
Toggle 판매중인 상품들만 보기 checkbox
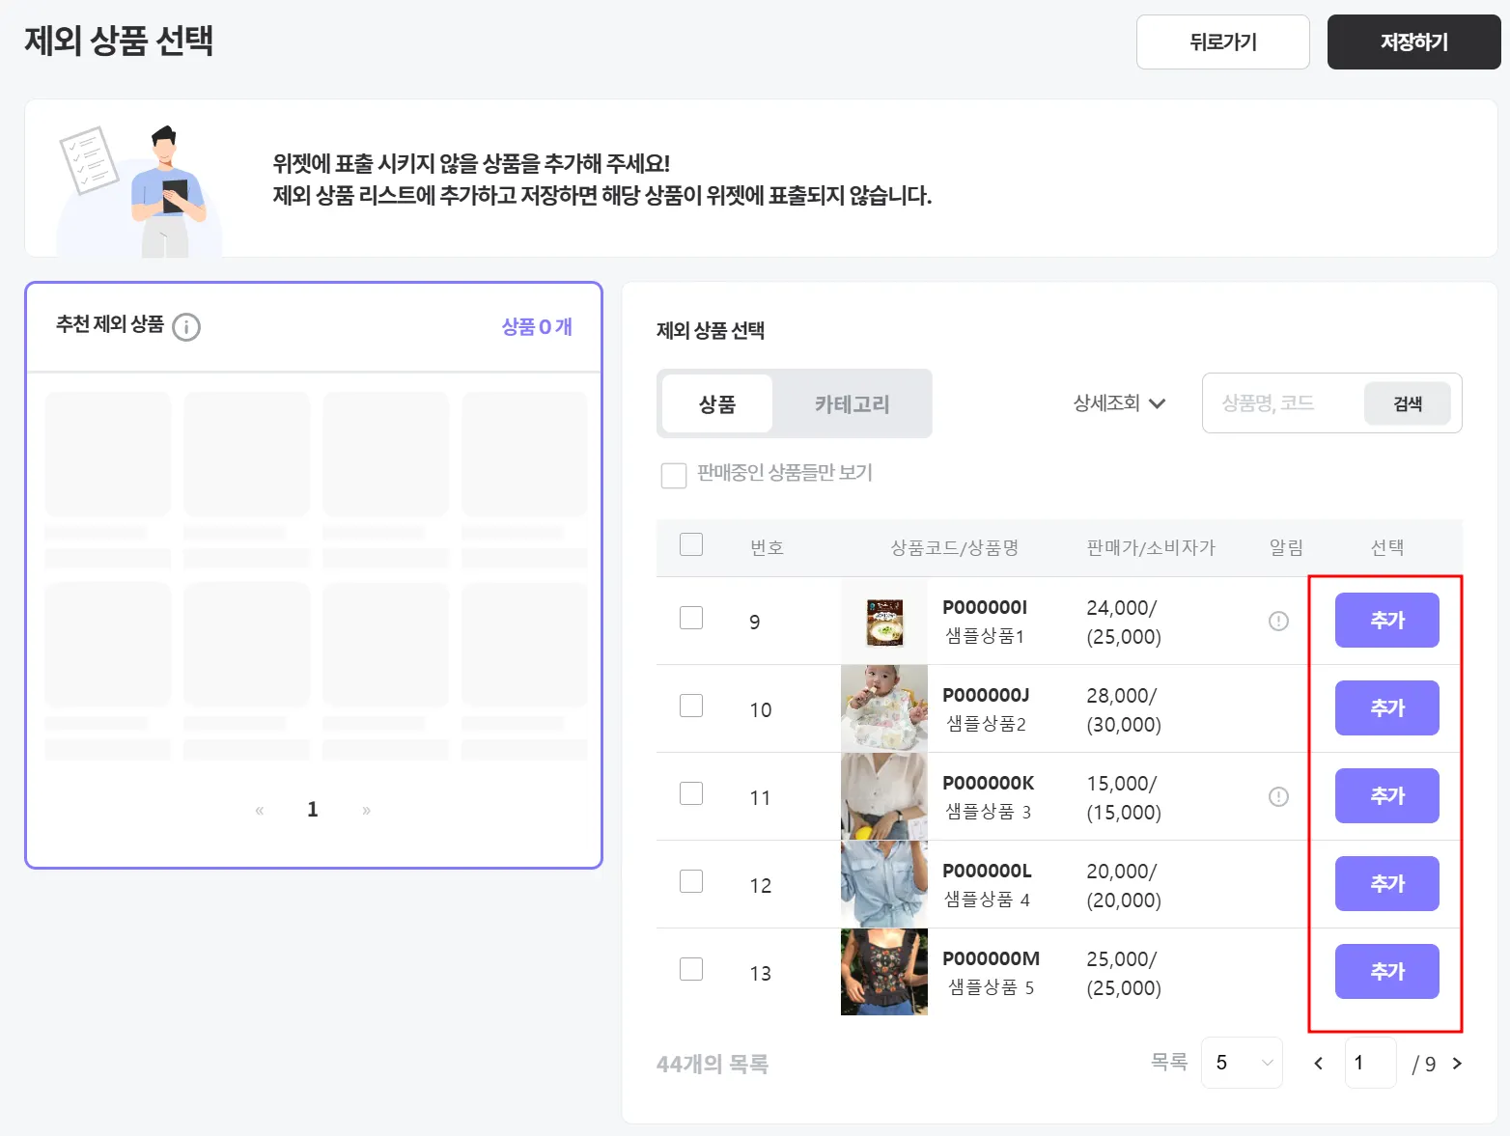pyautogui.click(x=674, y=475)
